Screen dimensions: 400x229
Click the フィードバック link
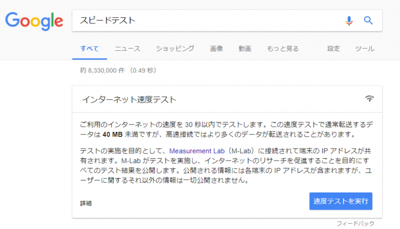(x=355, y=223)
